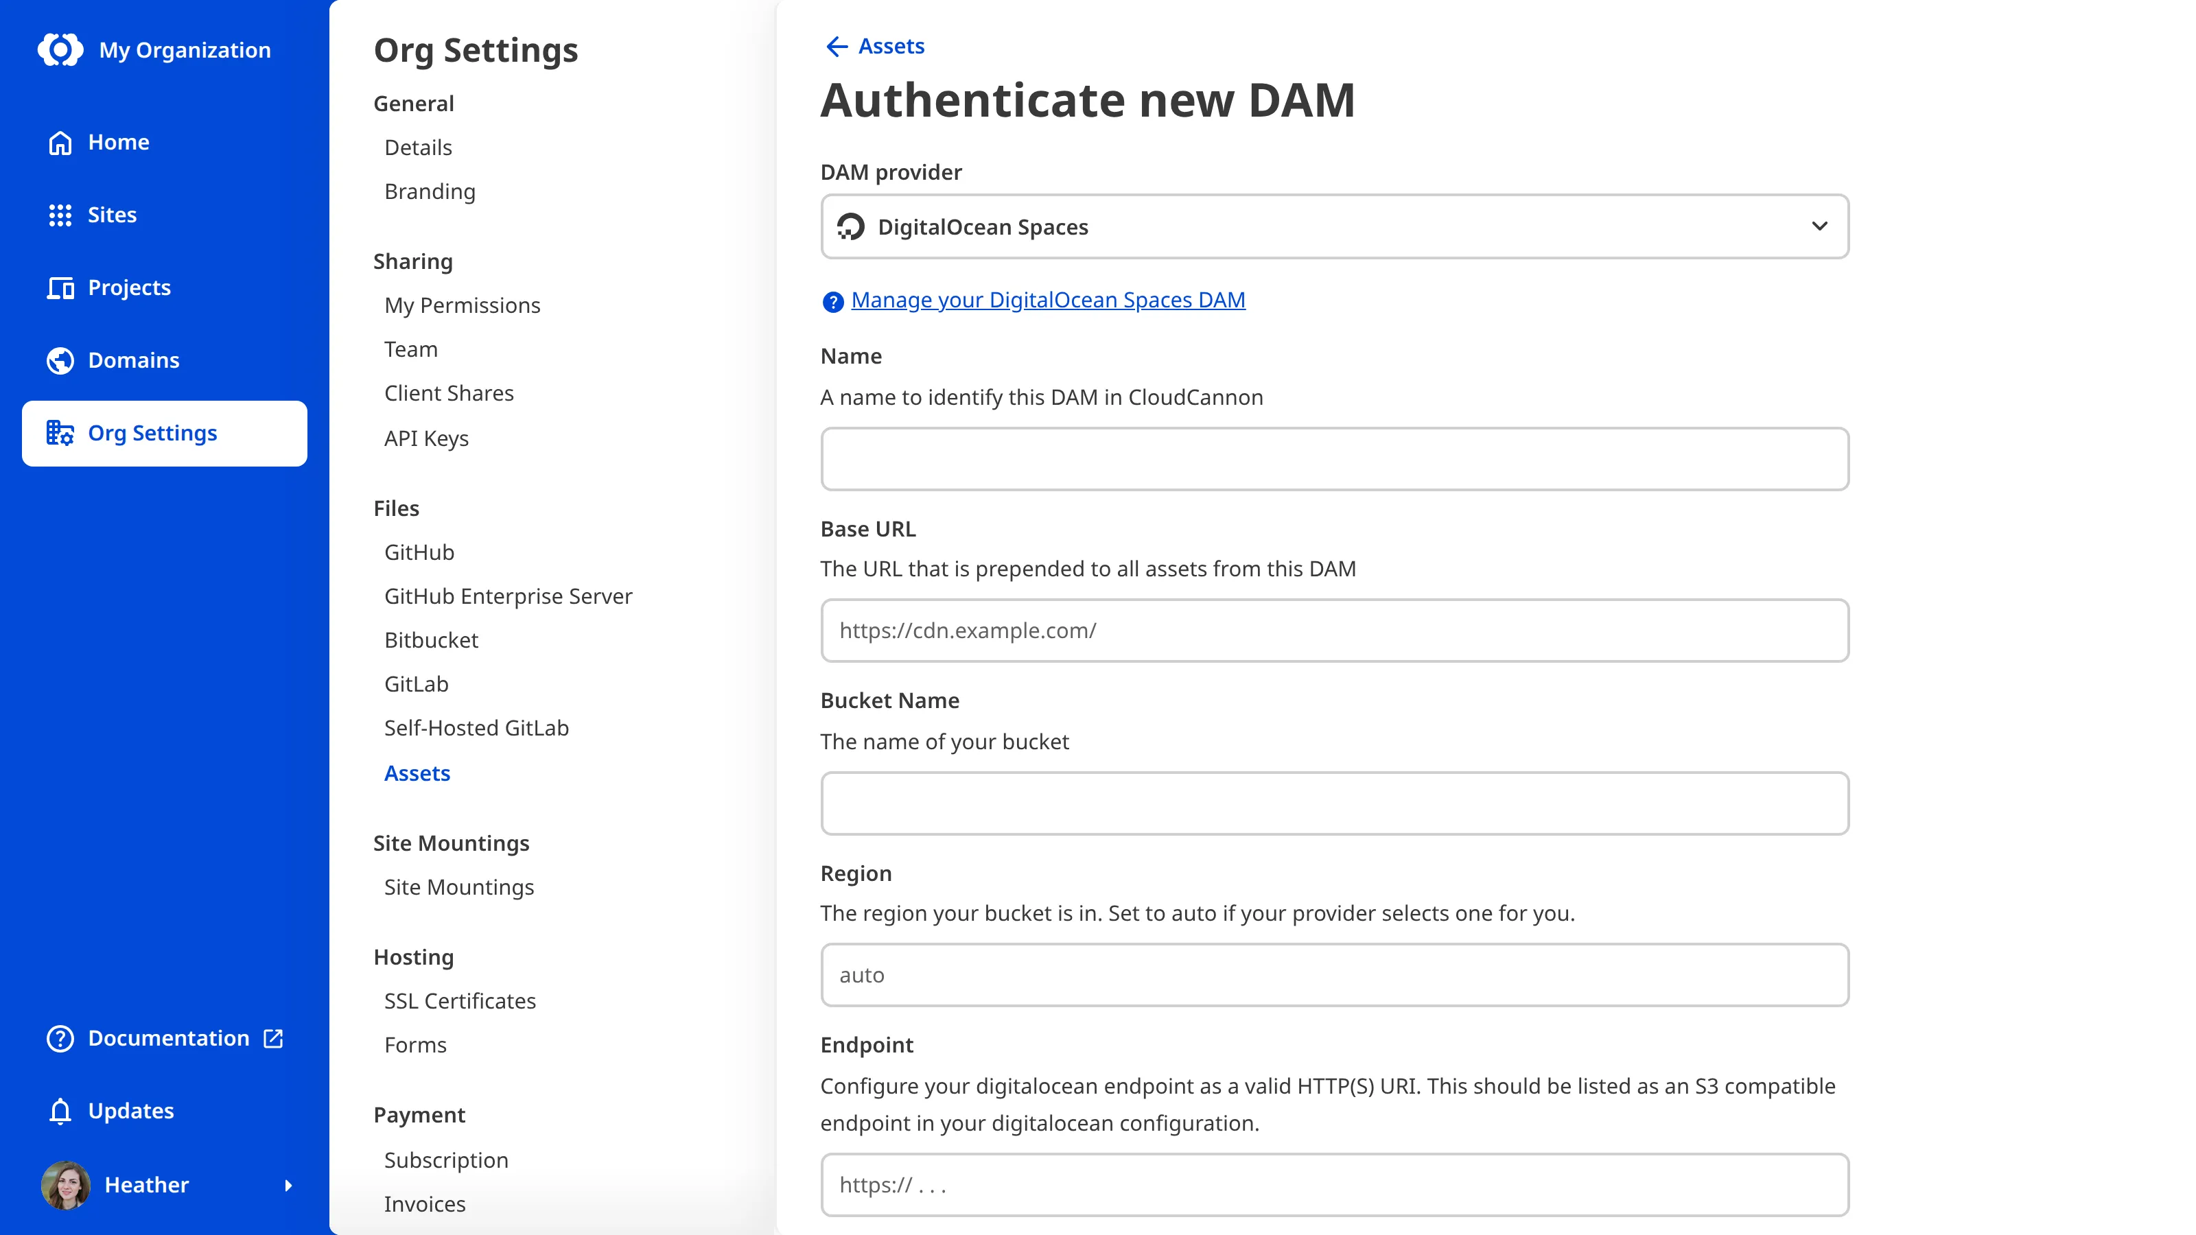
Task: Click Heather's profile avatar
Action: (65, 1185)
